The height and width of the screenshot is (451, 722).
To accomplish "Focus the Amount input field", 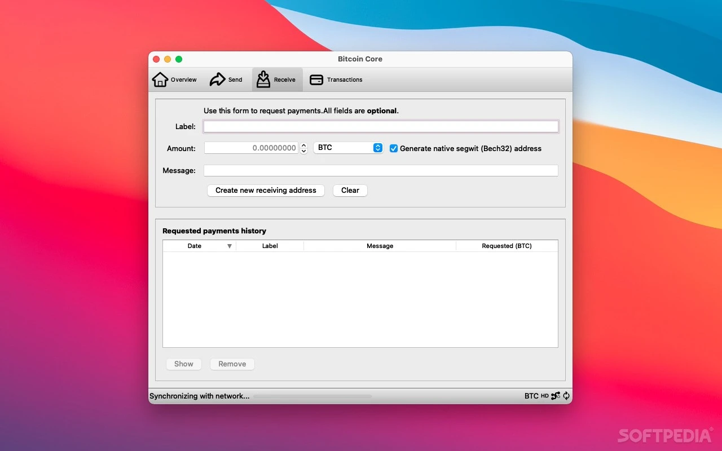I will click(251, 148).
